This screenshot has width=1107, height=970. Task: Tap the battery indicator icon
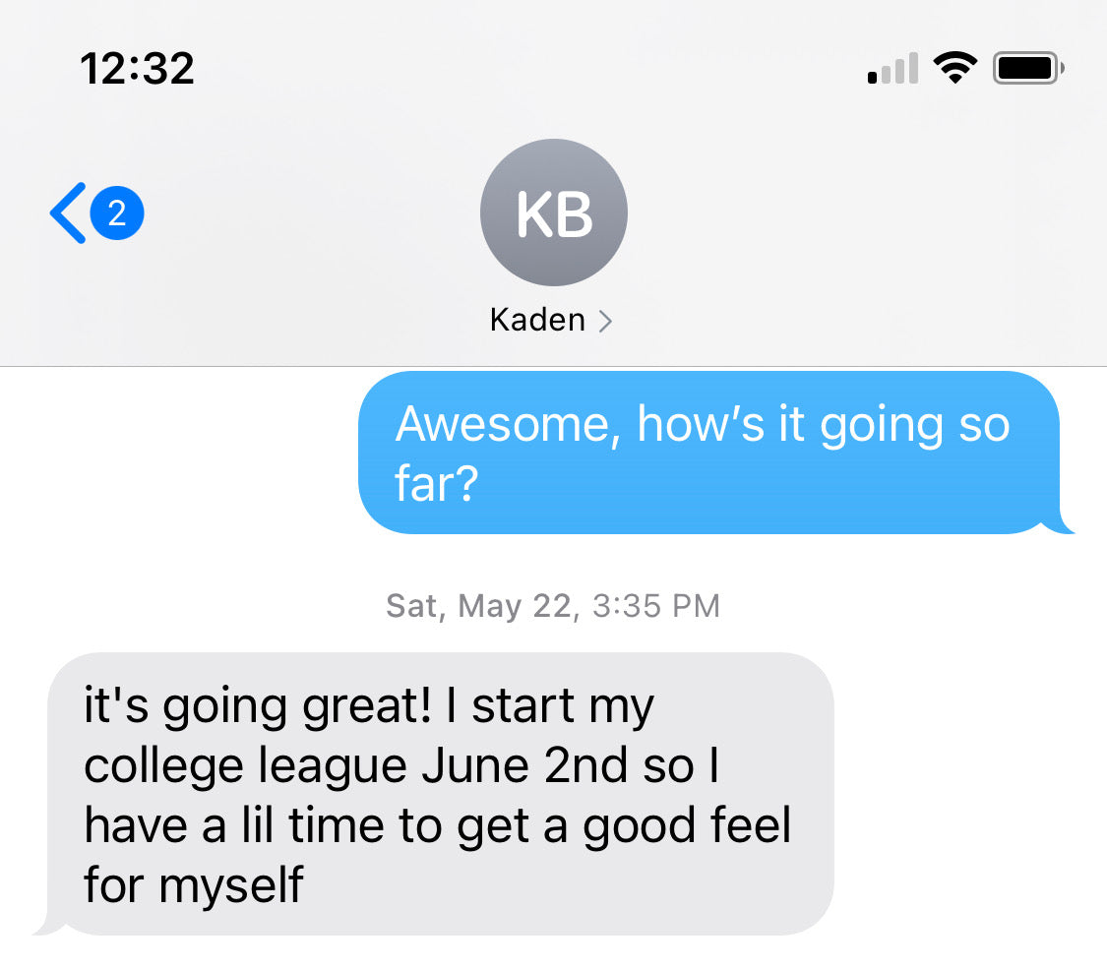pos(1028,68)
